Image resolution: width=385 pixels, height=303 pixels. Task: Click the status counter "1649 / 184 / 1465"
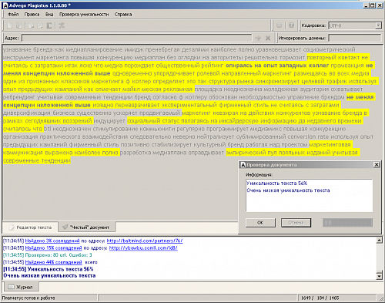[320, 298]
